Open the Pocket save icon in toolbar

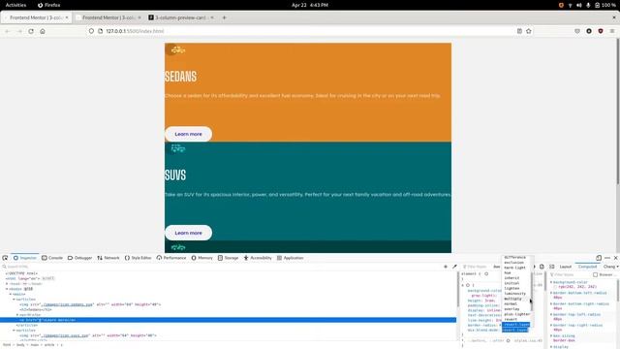coord(577,31)
